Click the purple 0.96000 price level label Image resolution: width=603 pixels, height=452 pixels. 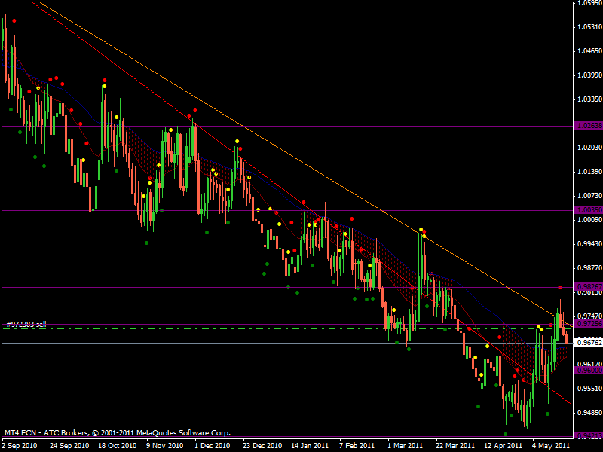tap(589, 371)
